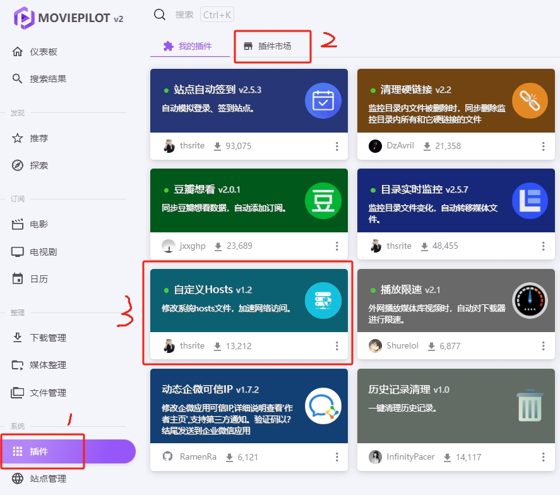Viewport: 560px width, 495px height.
Task: Click author thsrite on 目录实时监控 card
Action: point(398,246)
